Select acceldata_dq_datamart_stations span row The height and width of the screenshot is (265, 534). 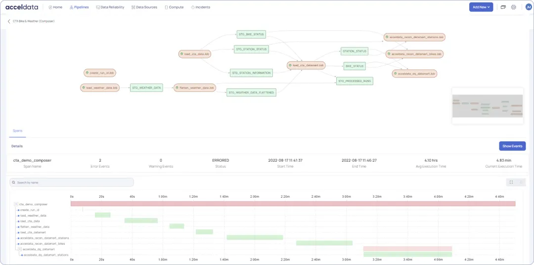(x=45, y=255)
